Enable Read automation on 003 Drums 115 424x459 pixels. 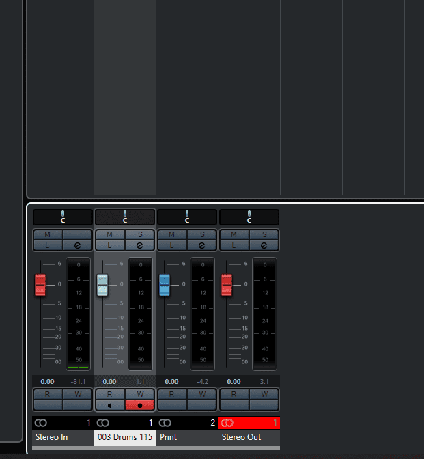coord(110,394)
